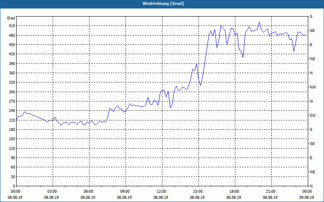The image size is (324, 202).
Task: Pick the 390 degree axis label
Action: (x=12, y=64)
